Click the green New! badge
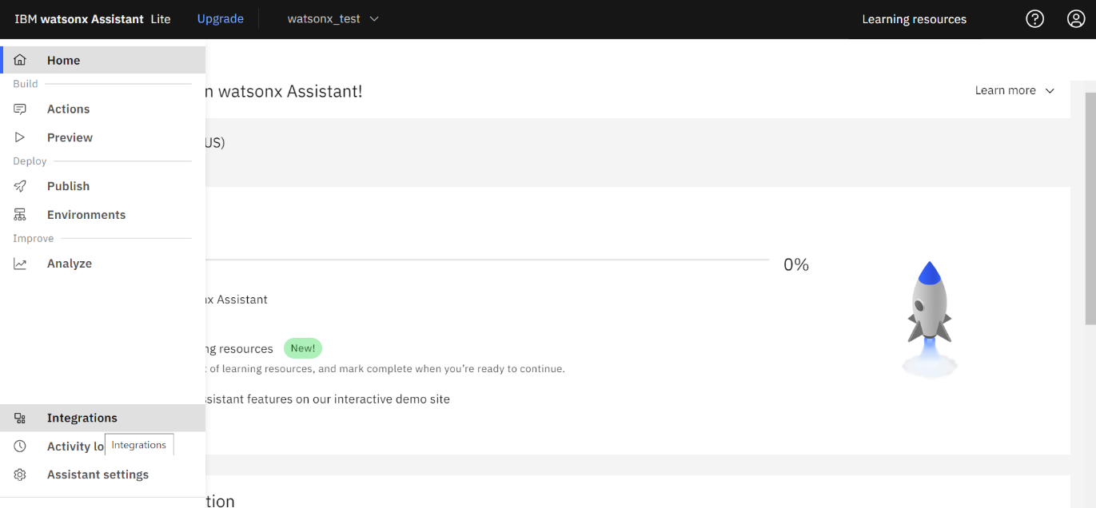Image resolution: width=1096 pixels, height=508 pixels. (303, 348)
